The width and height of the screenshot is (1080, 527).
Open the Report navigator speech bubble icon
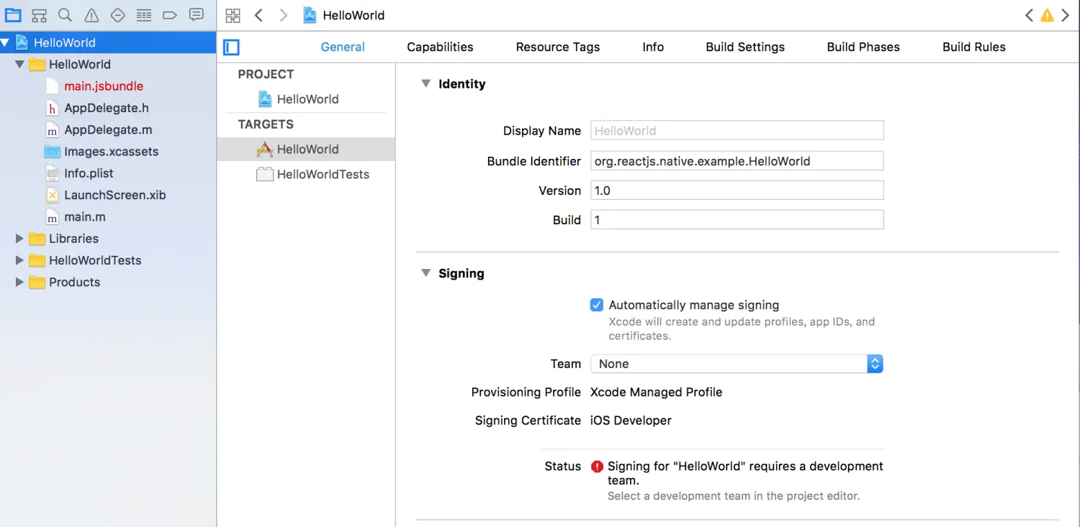(196, 15)
